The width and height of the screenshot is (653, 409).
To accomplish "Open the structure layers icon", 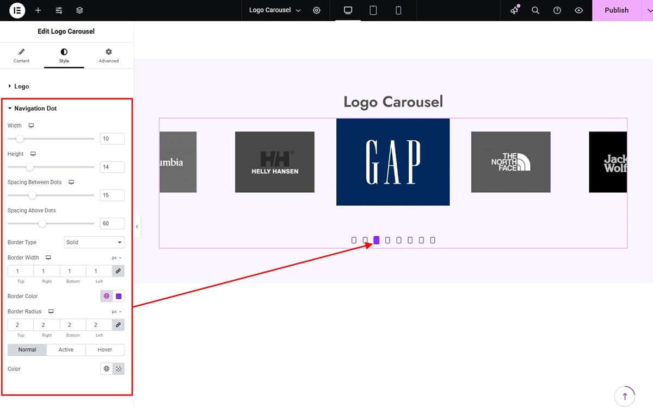I will tap(79, 10).
